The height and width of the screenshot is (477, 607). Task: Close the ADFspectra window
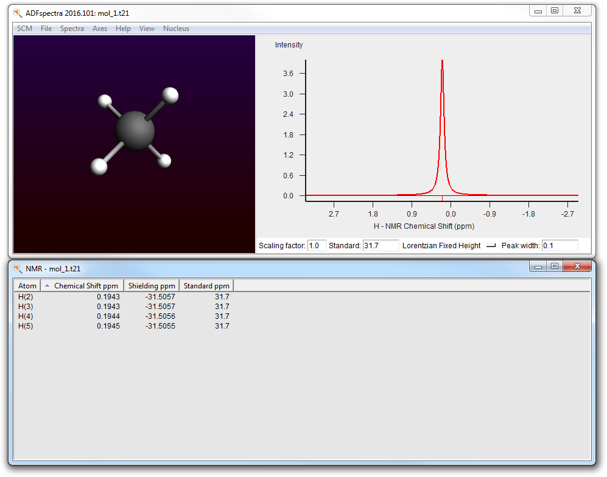[577, 11]
